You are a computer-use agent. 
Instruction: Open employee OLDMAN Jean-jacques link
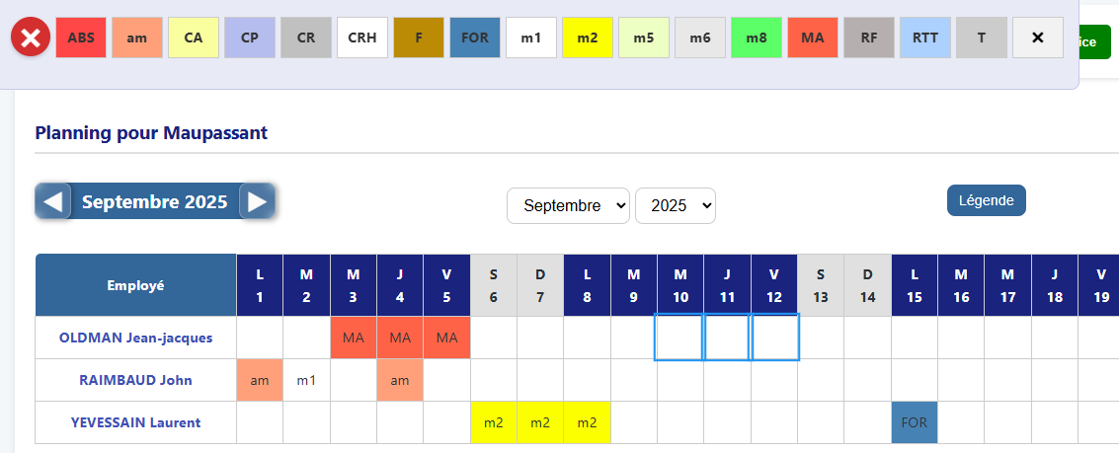click(135, 338)
